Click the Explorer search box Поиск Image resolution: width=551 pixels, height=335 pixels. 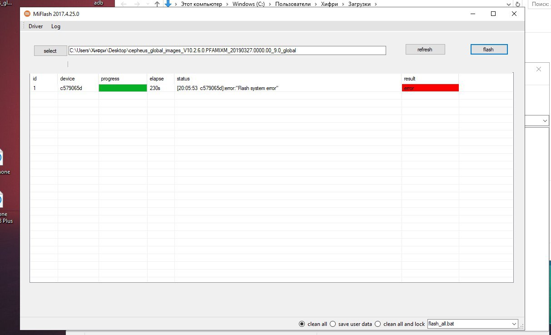(x=539, y=4)
